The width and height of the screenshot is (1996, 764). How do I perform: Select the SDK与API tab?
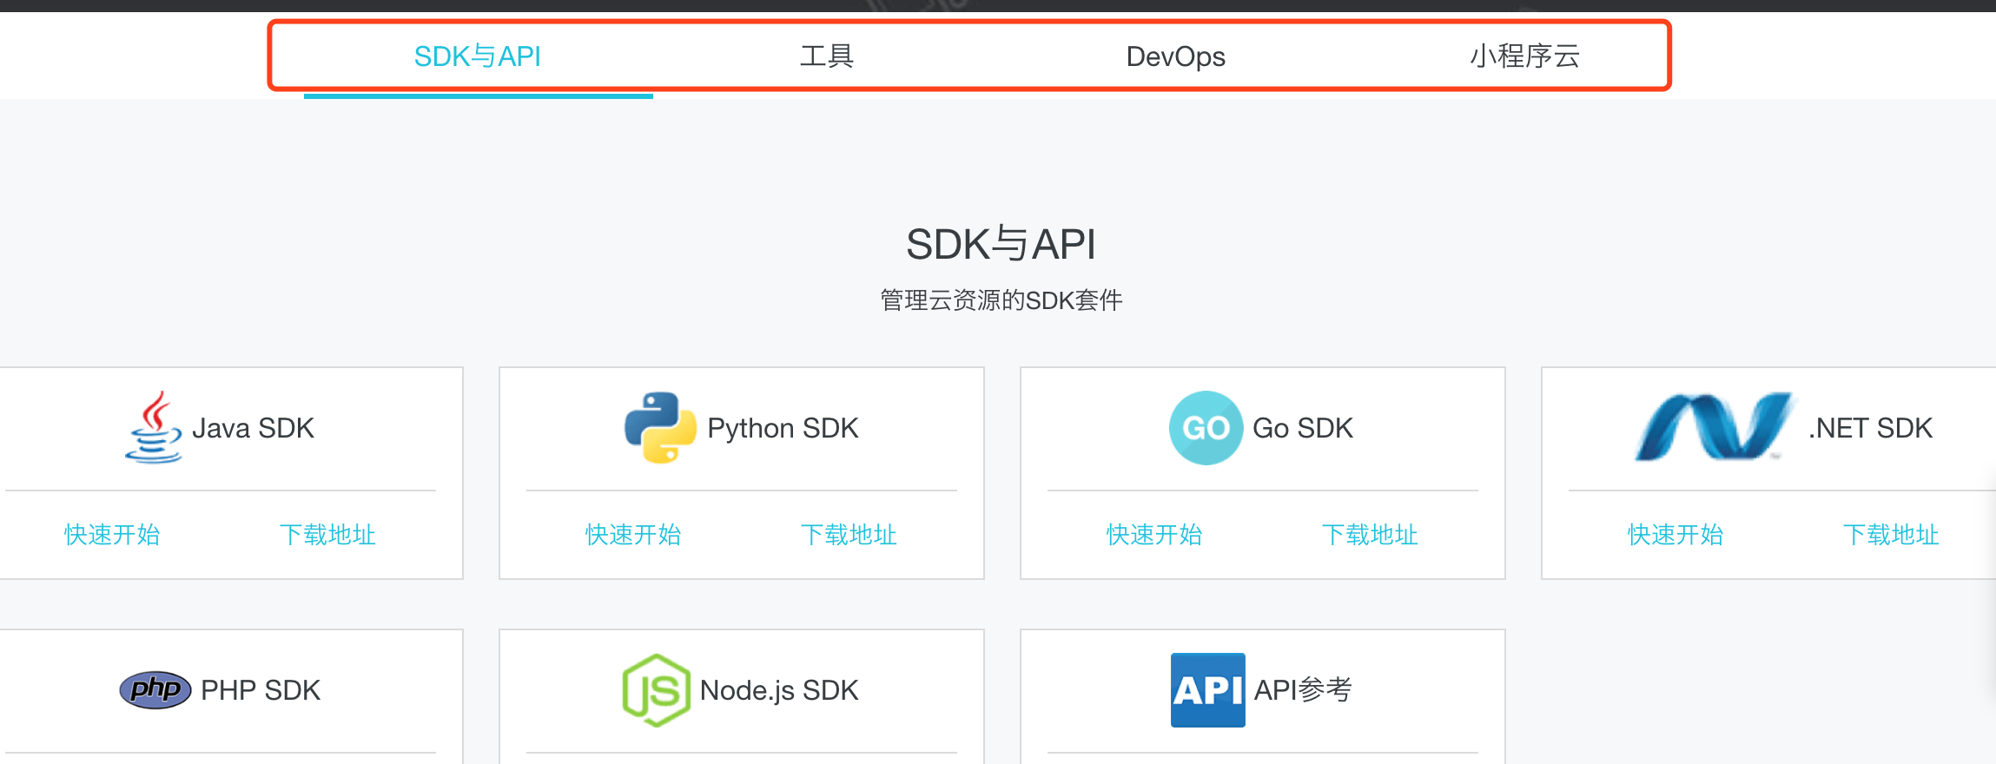coord(478,56)
